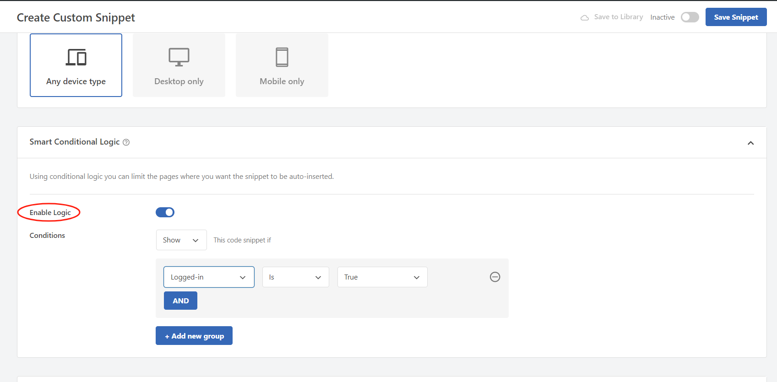Viewport: 777px width, 382px height.
Task: Turn off the Enable Logic switch
Action: [165, 212]
